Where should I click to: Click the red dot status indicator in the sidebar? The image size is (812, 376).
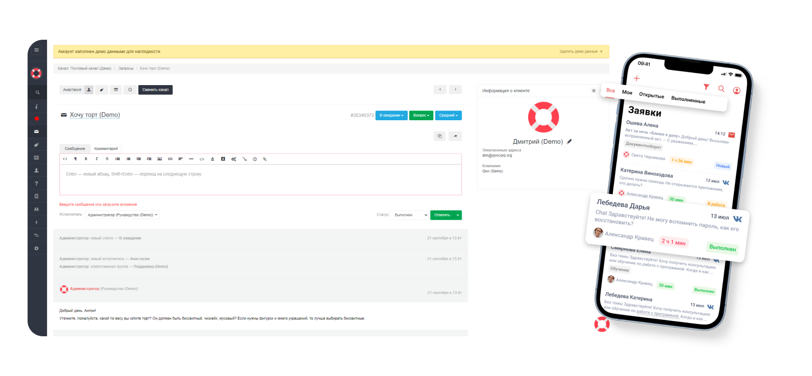(36, 119)
